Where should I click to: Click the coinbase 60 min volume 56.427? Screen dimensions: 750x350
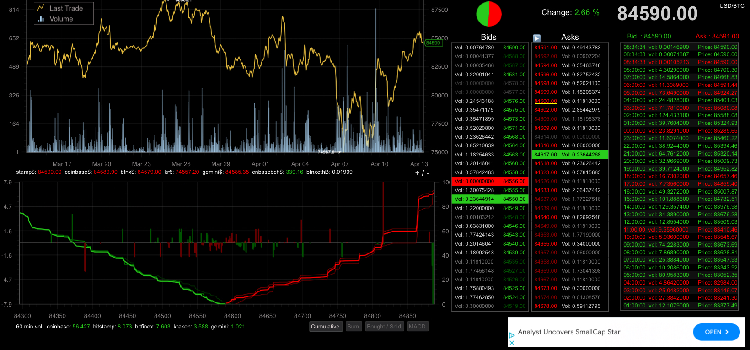(x=81, y=327)
